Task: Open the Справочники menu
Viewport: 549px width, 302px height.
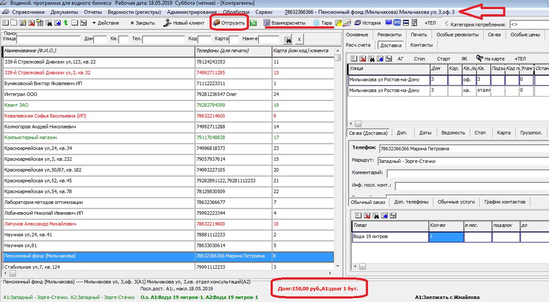Action: click(28, 12)
